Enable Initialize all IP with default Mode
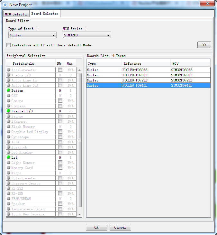 9,45
